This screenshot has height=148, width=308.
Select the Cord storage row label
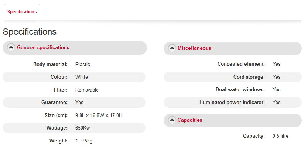point(249,77)
